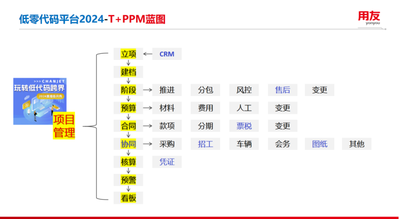
Task: Click the 人工 box
Action: point(244,108)
